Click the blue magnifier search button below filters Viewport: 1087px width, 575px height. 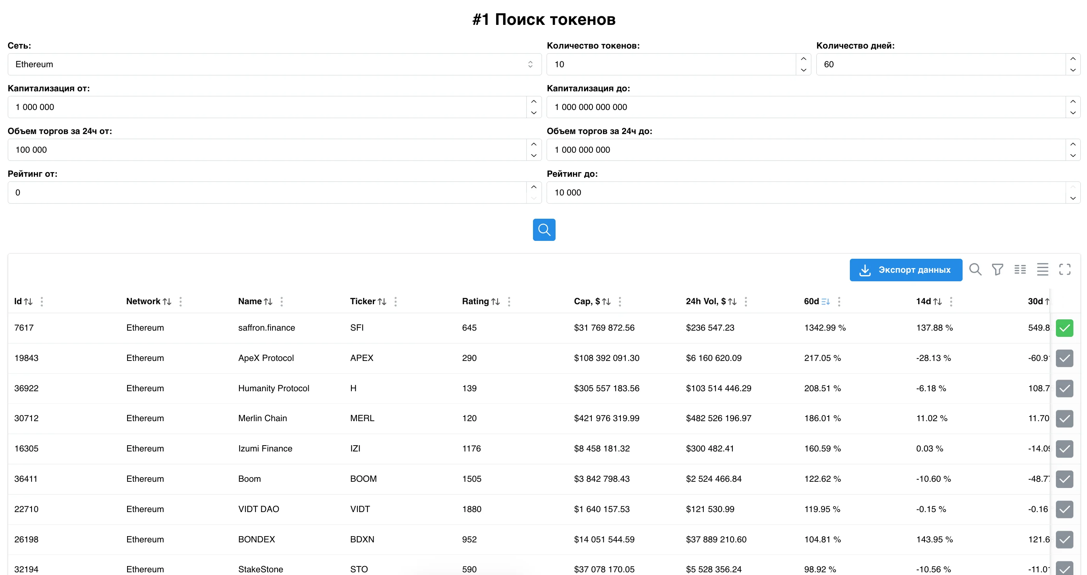tap(544, 230)
